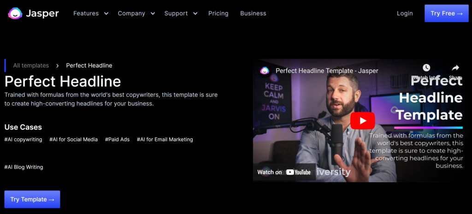Click the Login link
Viewport: 472px width, 214px height.
pos(405,13)
